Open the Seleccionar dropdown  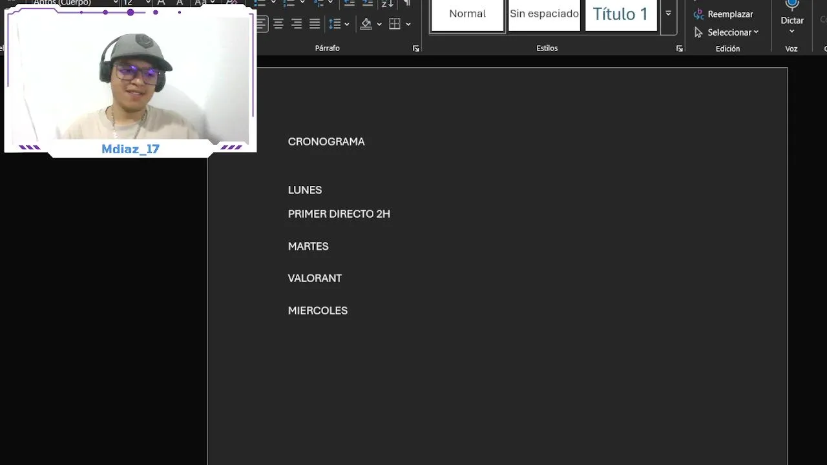tap(726, 32)
